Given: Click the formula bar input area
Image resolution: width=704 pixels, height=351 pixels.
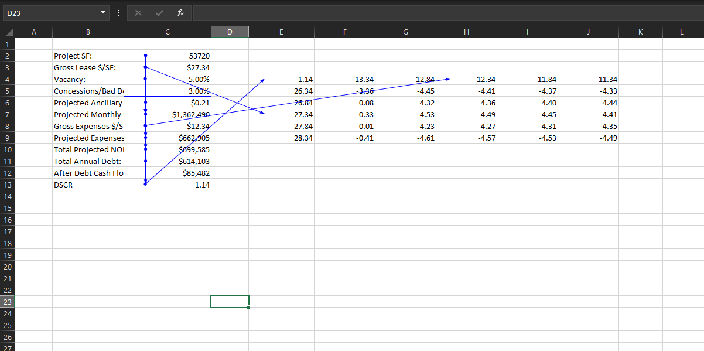Looking at the screenshot, I should 447,12.
